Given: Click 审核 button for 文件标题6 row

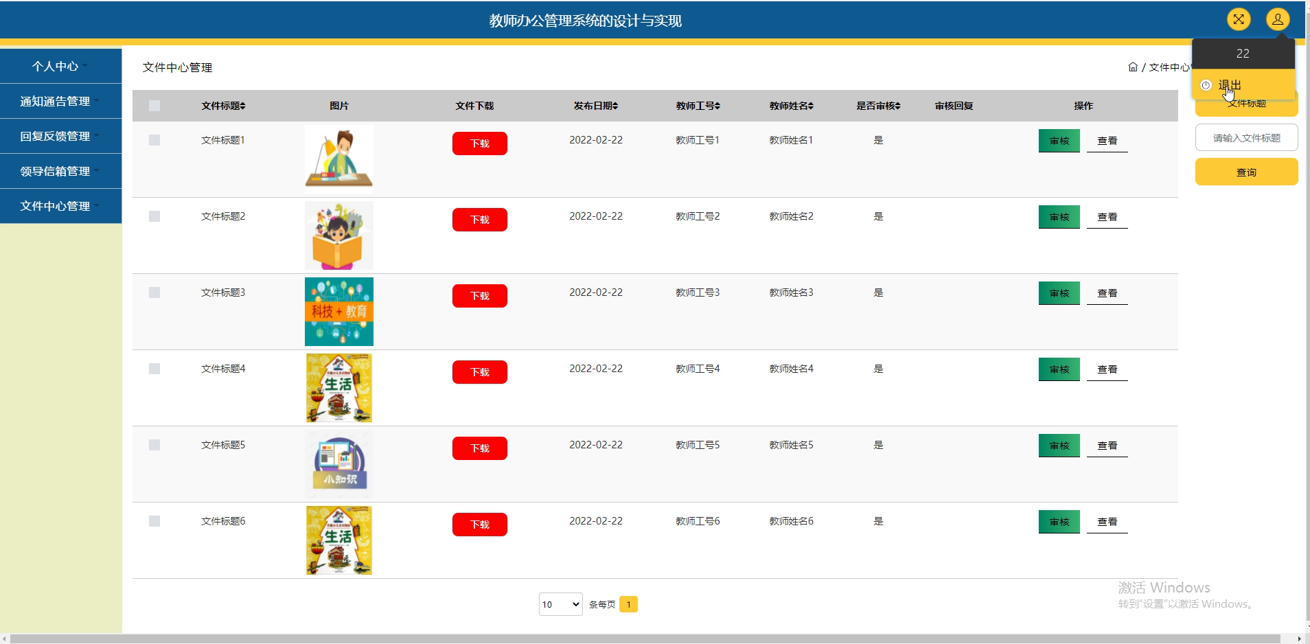Looking at the screenshot, I should tap(1059, 522).
